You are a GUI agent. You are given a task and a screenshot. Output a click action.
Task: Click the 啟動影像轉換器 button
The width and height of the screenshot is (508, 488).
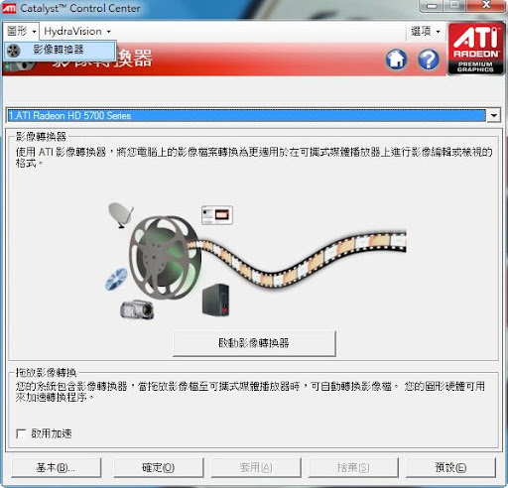(x=254, y=343)
